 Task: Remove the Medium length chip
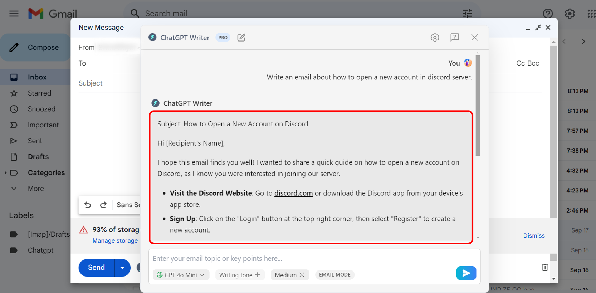[x=302, y=275]
